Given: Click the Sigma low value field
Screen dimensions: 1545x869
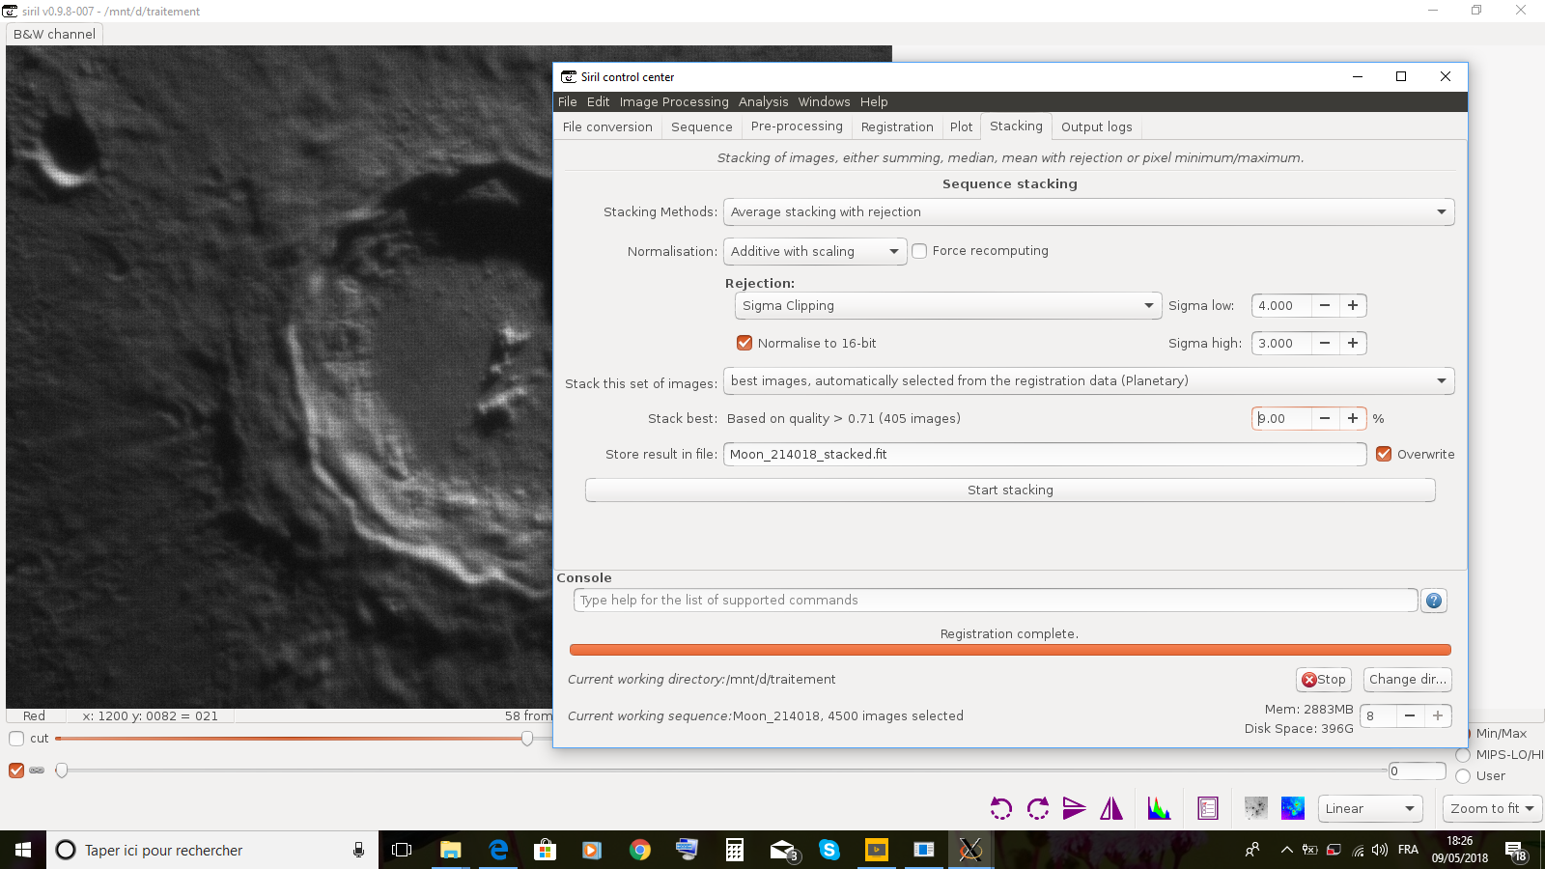Looking at the screenshot, I should pos(1281,306).
